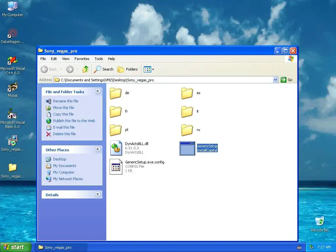Expand the Address bar dropdown
Image resolution: width=336 pixels, height=252 pixels.
(275, 80)
